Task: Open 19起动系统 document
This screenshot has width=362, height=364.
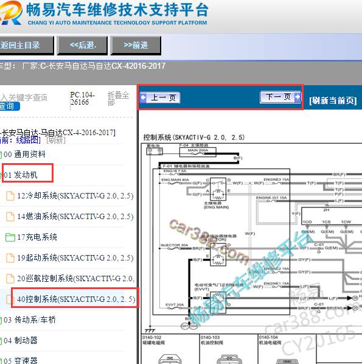Action: coord(75,257)
